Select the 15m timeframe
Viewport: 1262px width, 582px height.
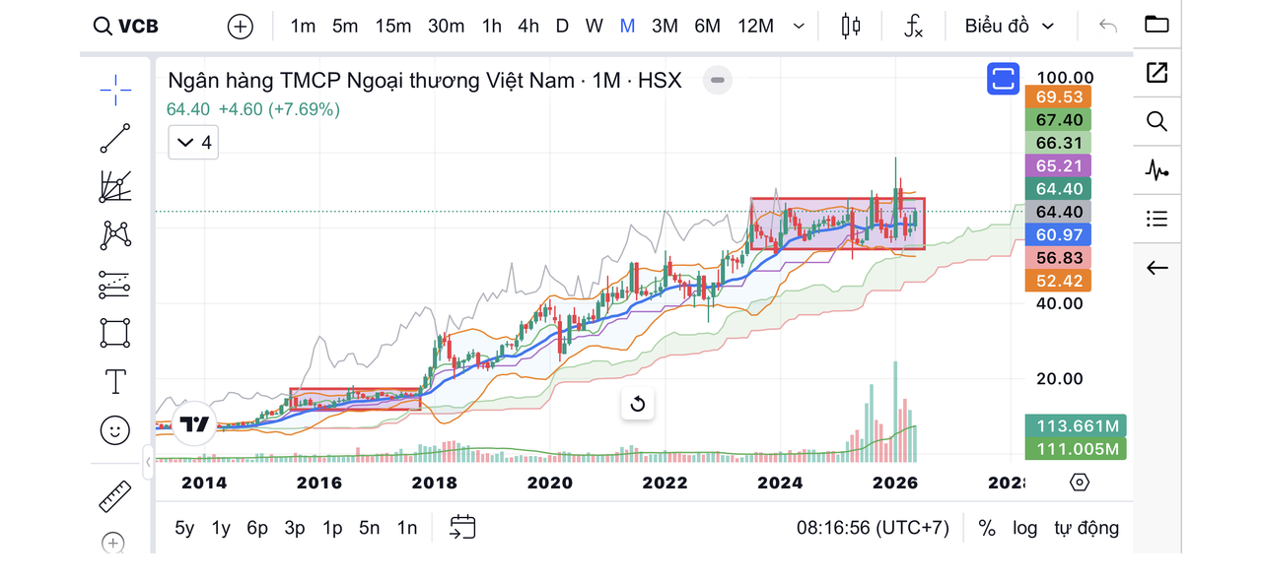point(392,27)
